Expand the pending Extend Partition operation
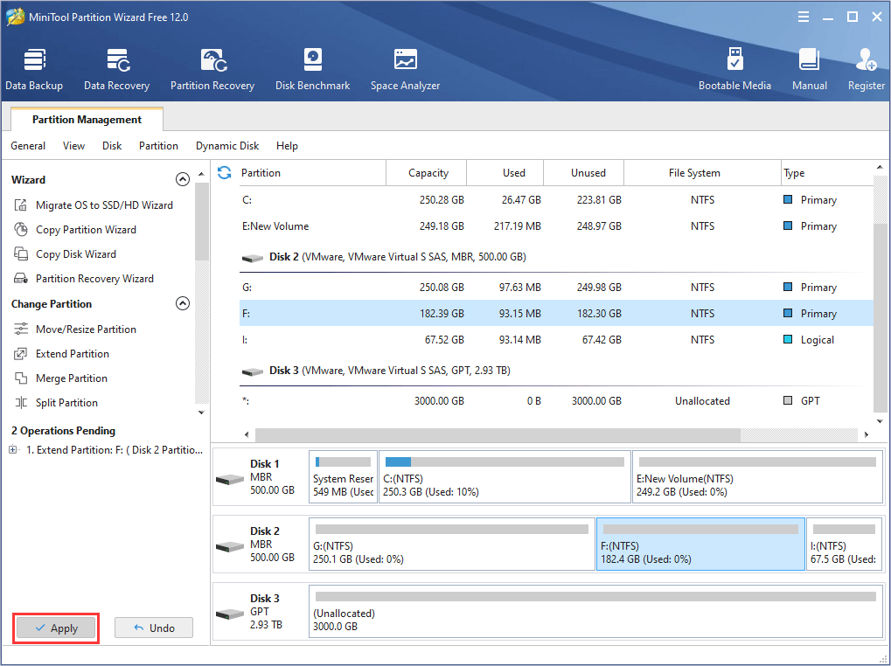Viewport: 891px width, 666px height. (12, 449)
